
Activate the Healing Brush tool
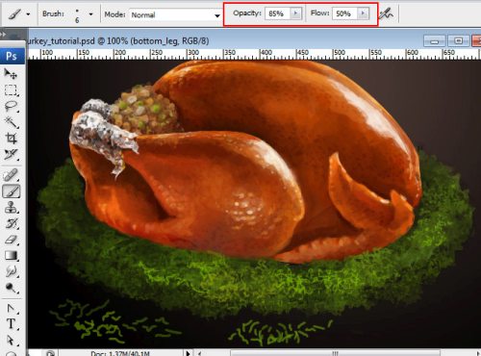[11, 175]
